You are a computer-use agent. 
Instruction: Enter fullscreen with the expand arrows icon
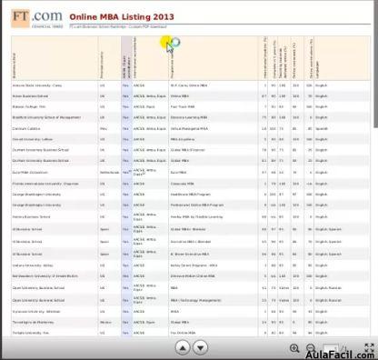(369, 348)
